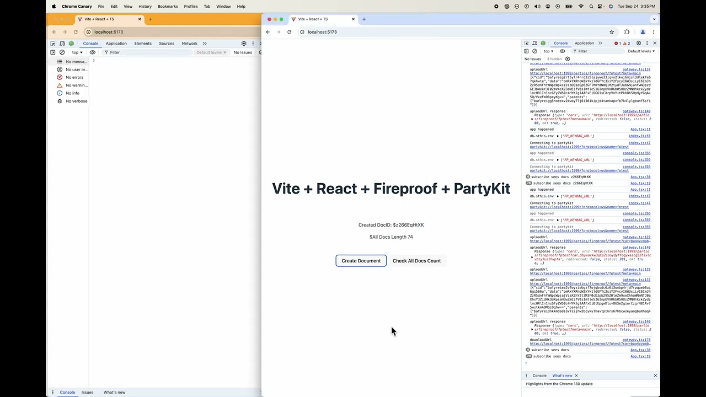Open the top context dropdown in left DevTools

click(x=77, y=52)
